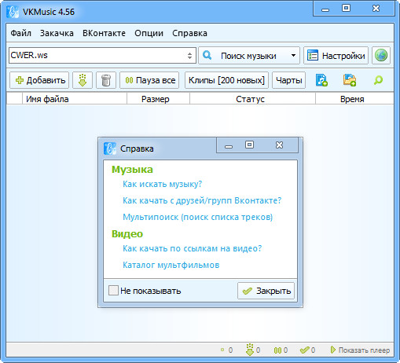Open link Как качать с друзей/групп Вконтакте?
Viewport: 400px width, 363px height.
pyautogui.click(x=202, y=200)
